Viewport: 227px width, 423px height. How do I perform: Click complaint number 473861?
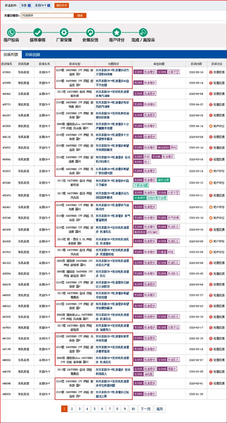pos(6,72)
